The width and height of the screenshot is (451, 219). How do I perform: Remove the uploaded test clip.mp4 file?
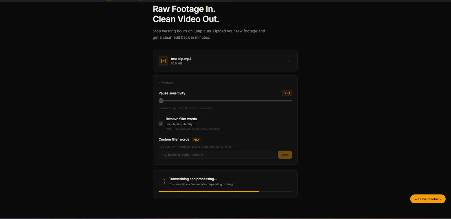[x=289, y=61]
